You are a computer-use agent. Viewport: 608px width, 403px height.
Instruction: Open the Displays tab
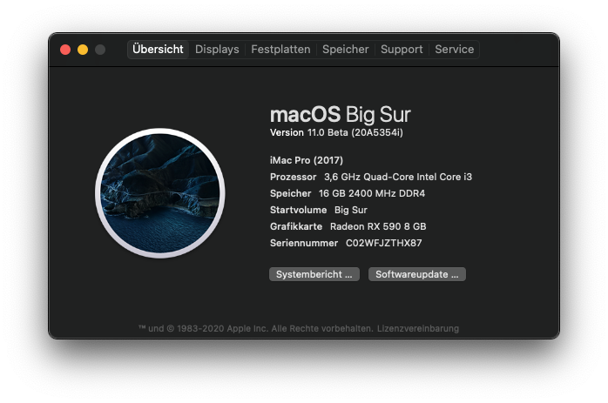click(x=217, y=50)
